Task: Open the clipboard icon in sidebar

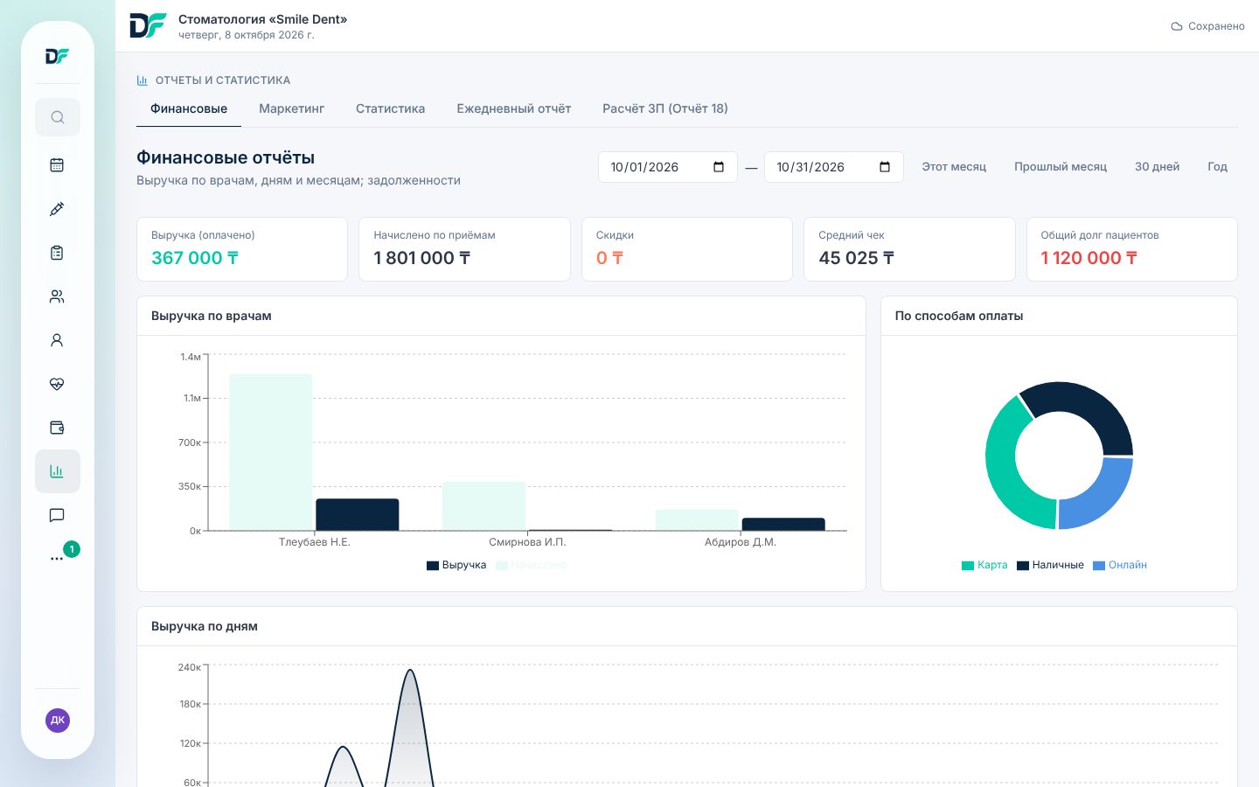Action: [x=58, y=253]
